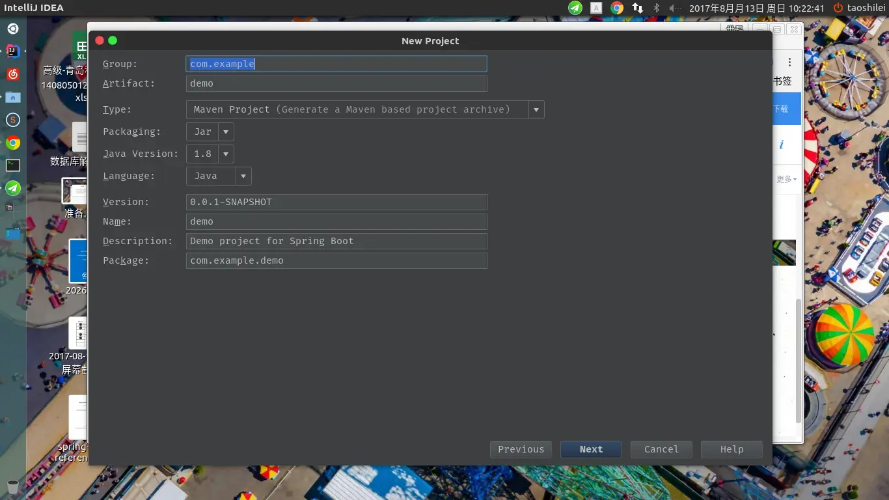Open the Packaging Jar dropdown
The width and height of the screenshot is (889, 500).
tap(210, 132)
